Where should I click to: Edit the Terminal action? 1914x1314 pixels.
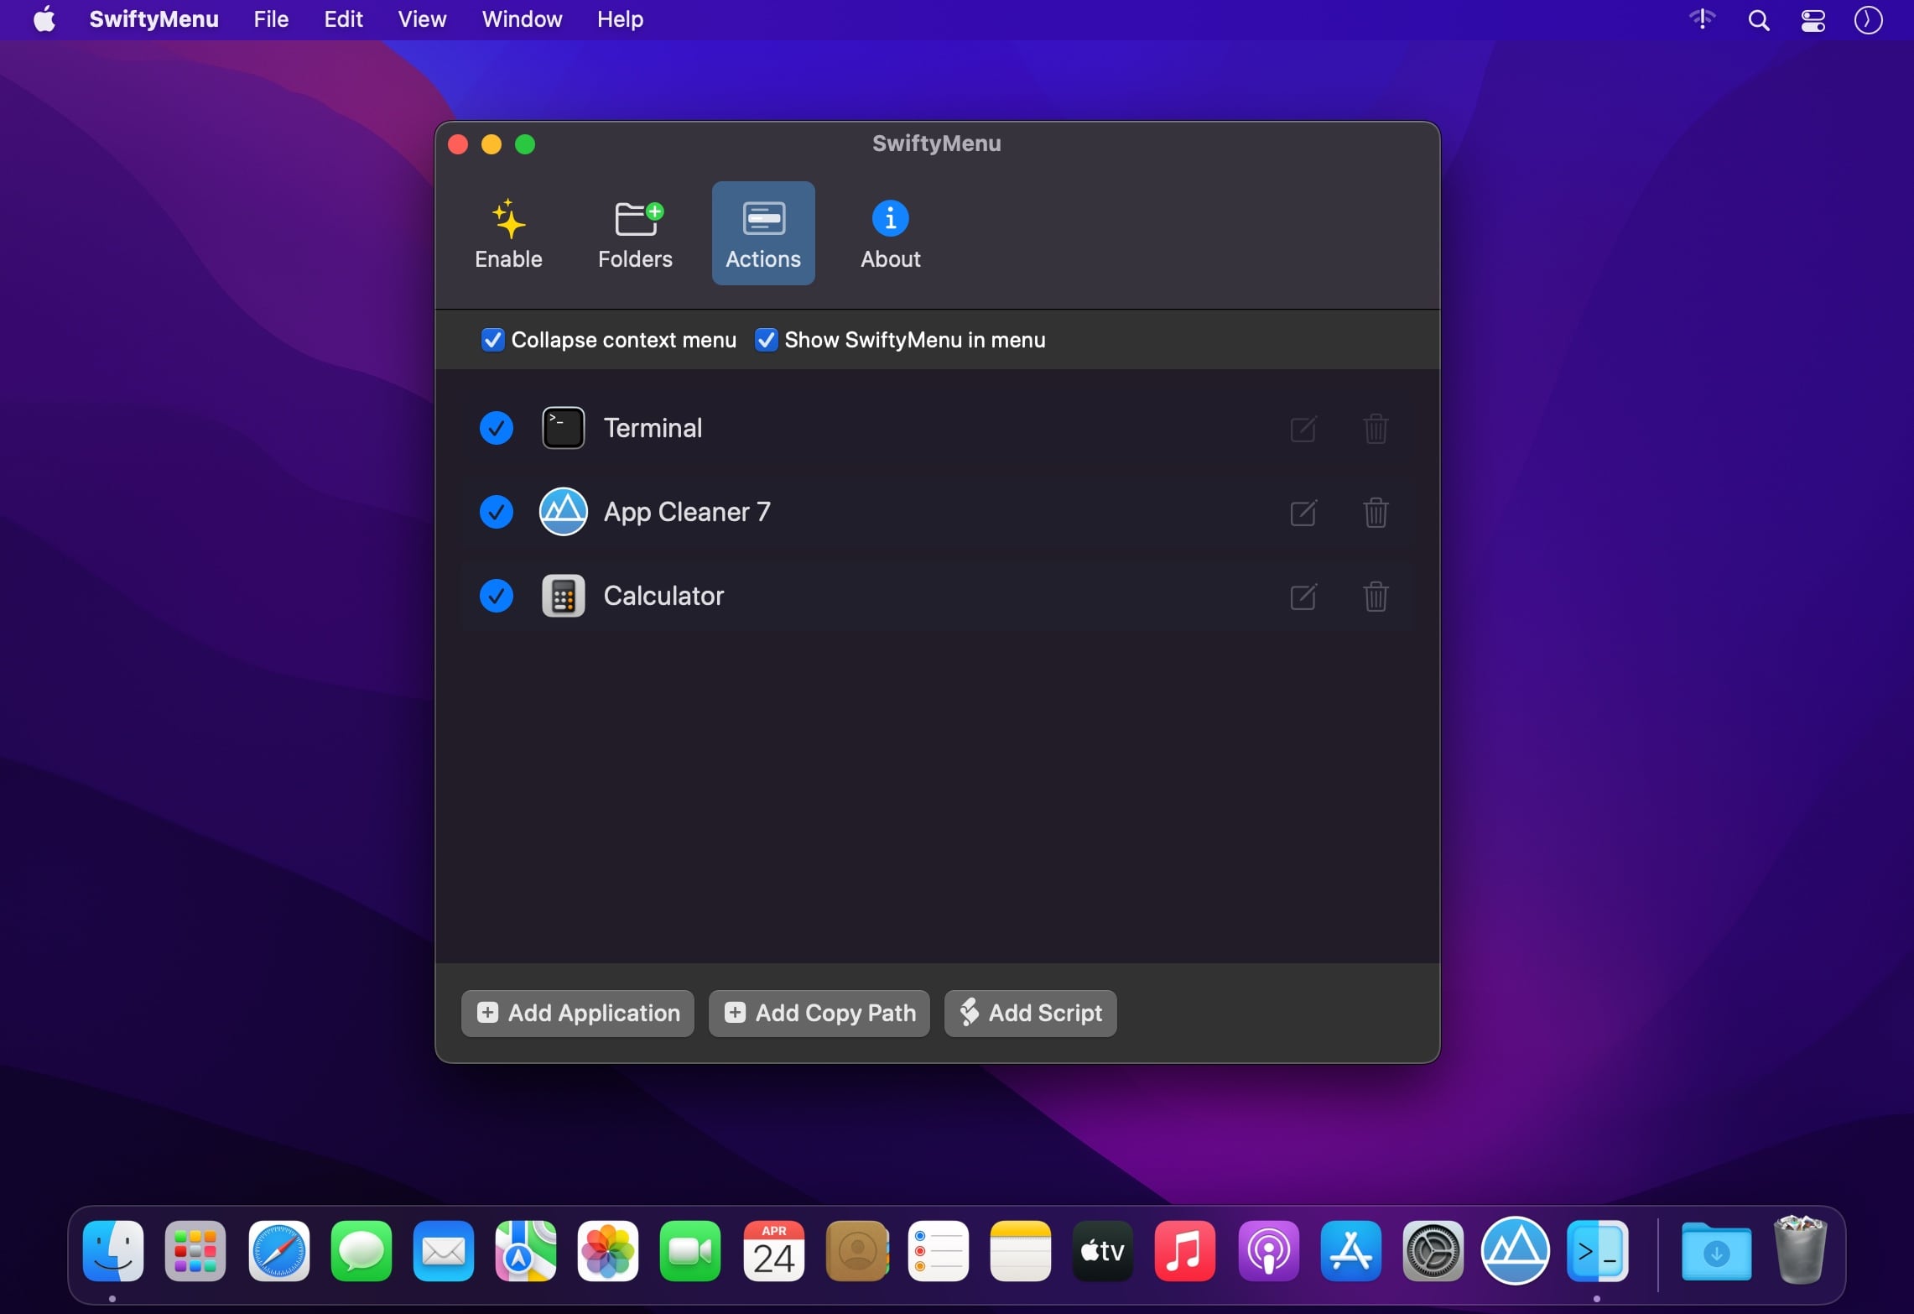tap(1303, 429)
